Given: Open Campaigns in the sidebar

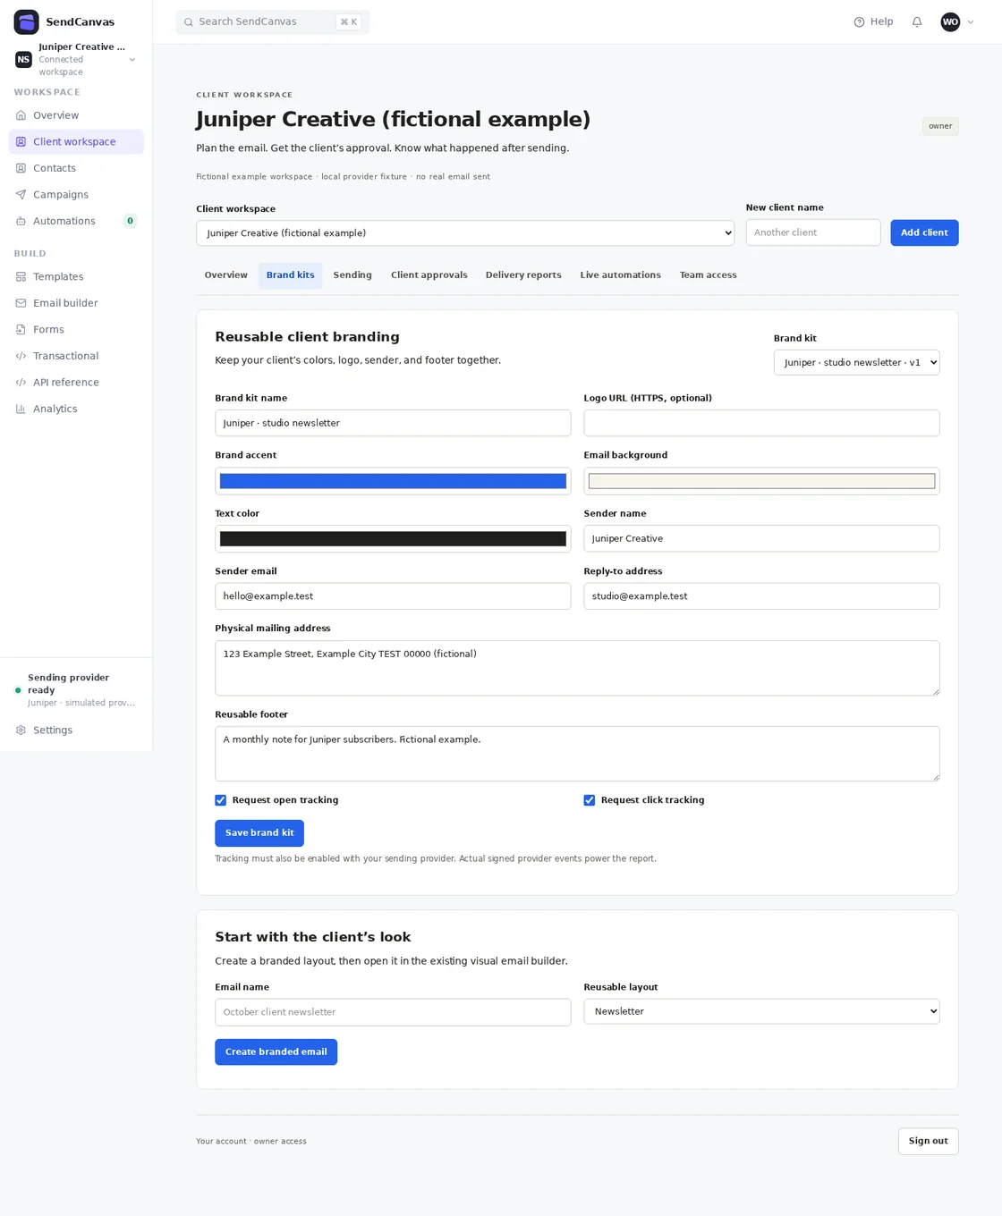Looking at the screenshot, I should coord(76,195).
